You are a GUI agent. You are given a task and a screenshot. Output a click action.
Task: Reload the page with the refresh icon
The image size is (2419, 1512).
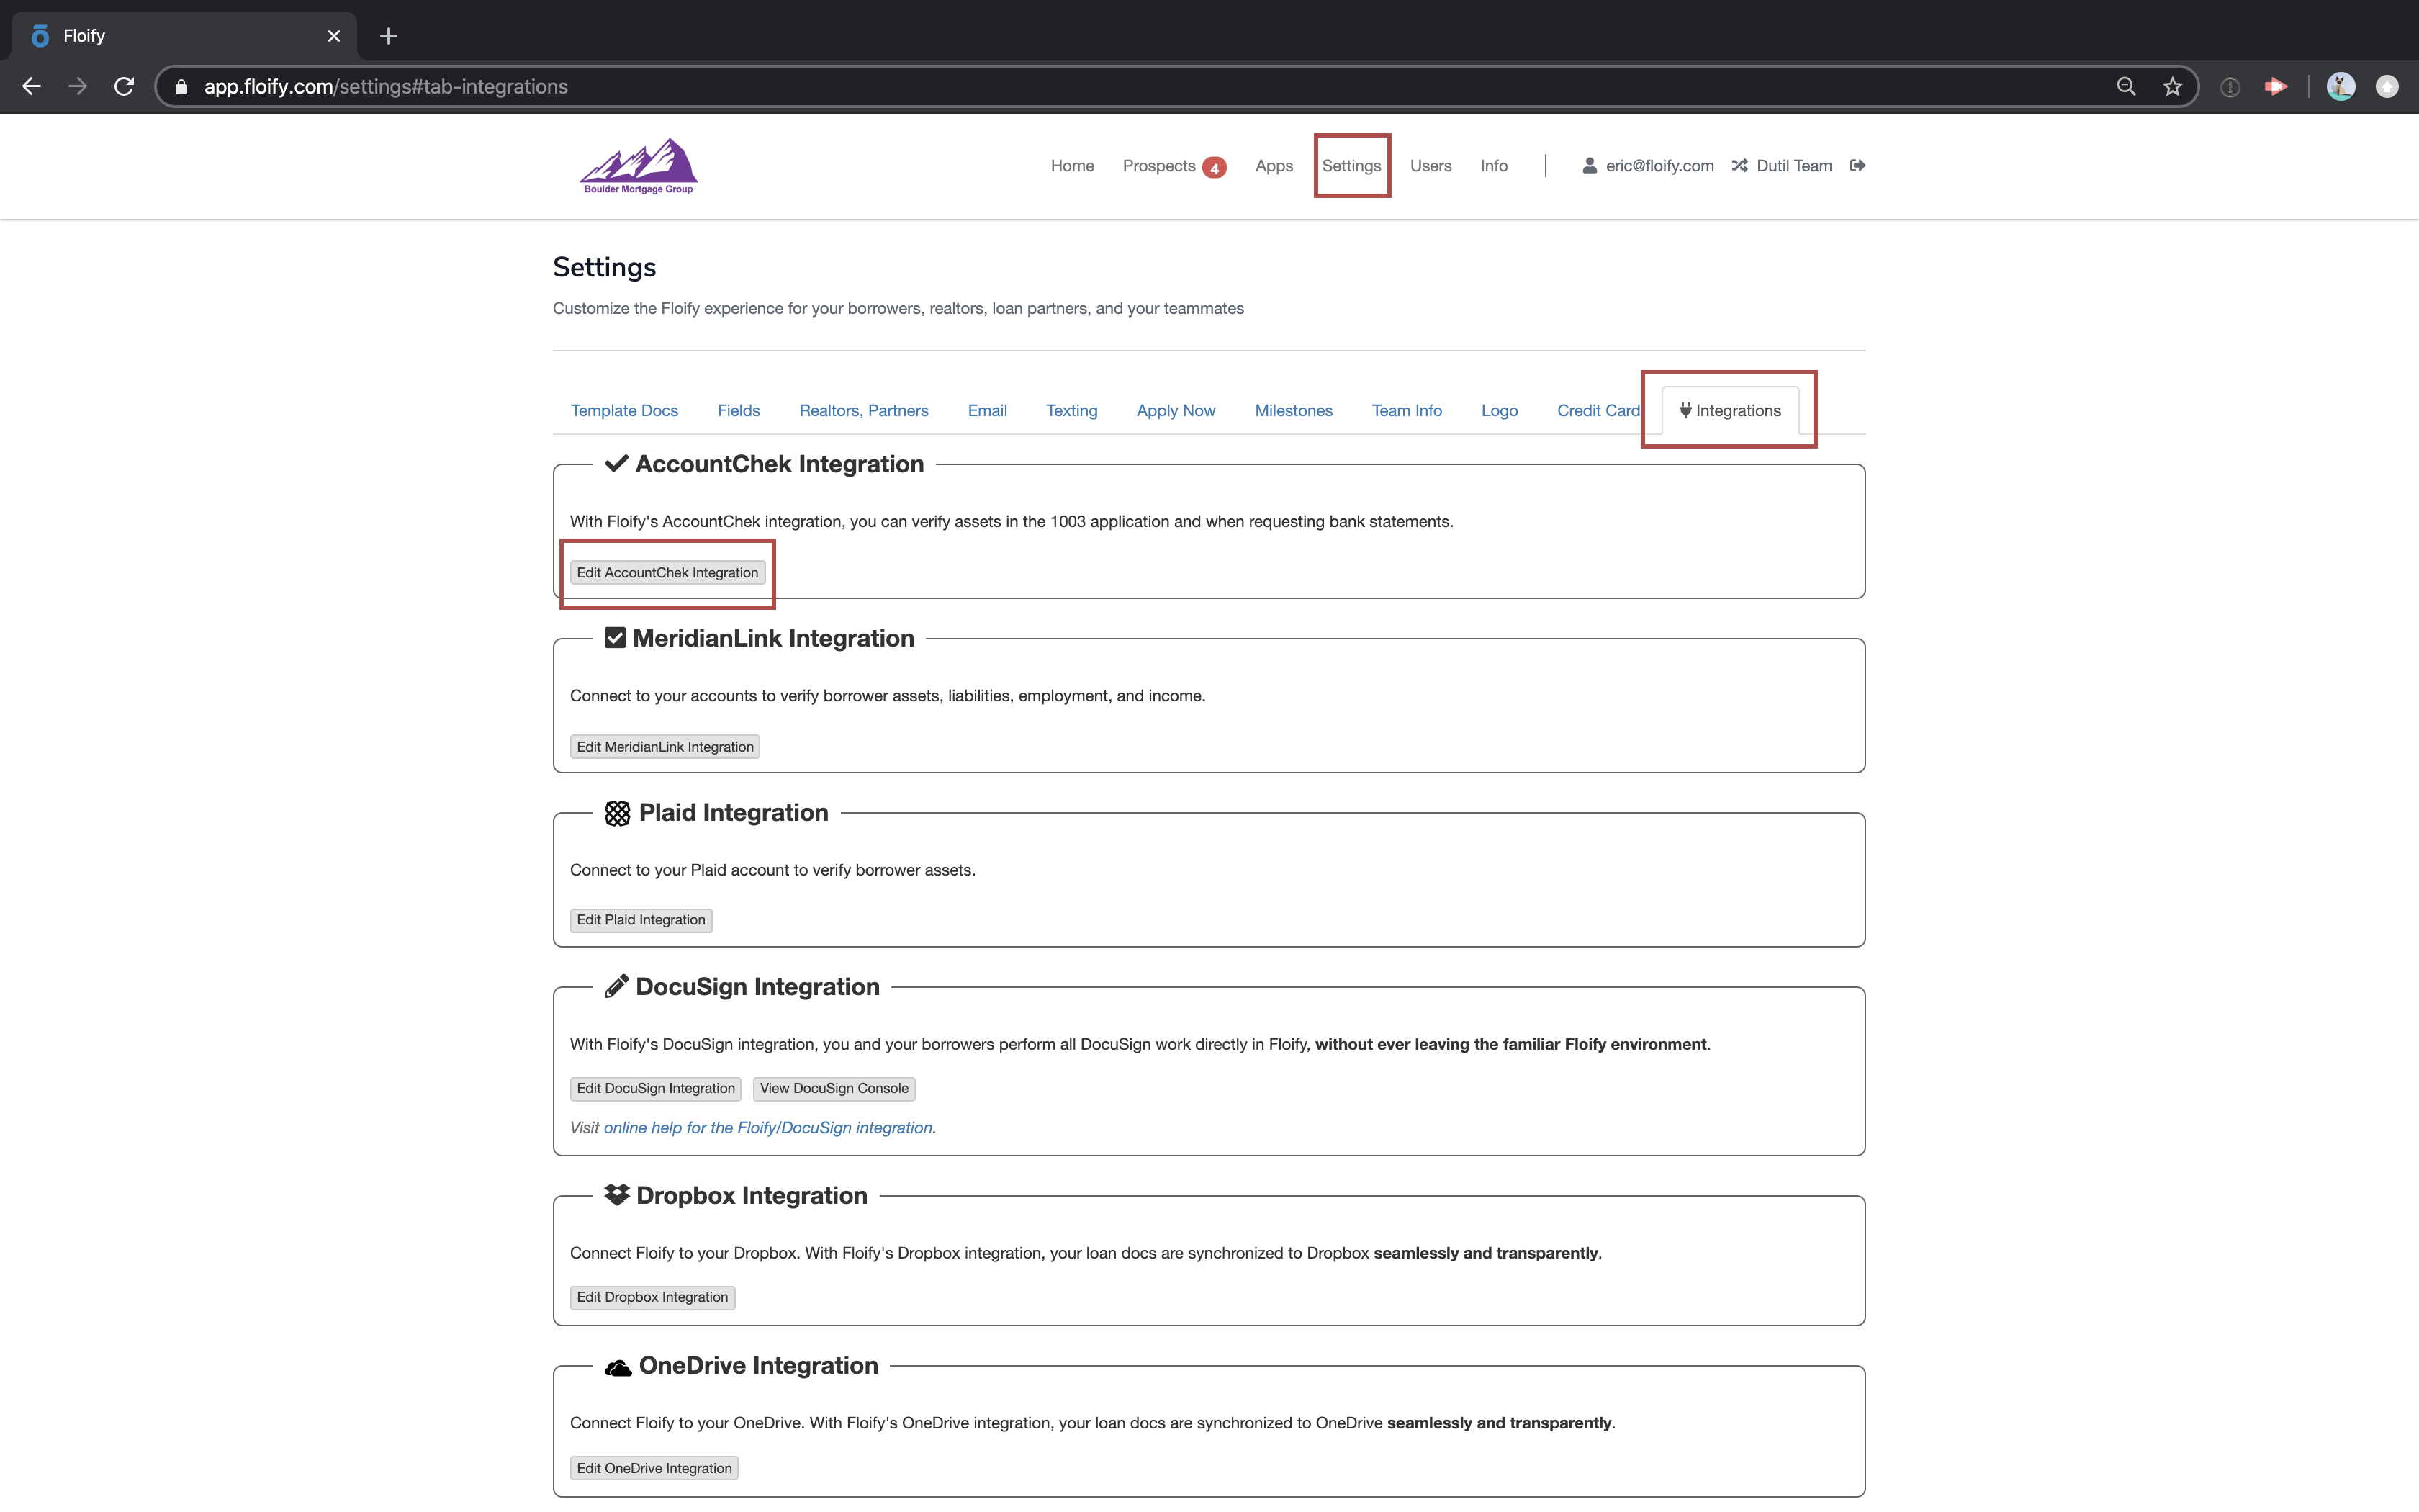point(124,87)
